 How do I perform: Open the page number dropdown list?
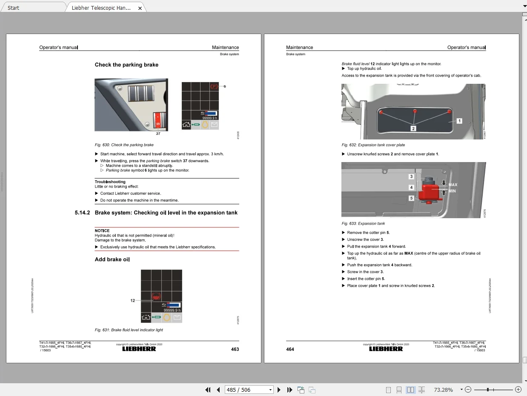coord(270,390)
